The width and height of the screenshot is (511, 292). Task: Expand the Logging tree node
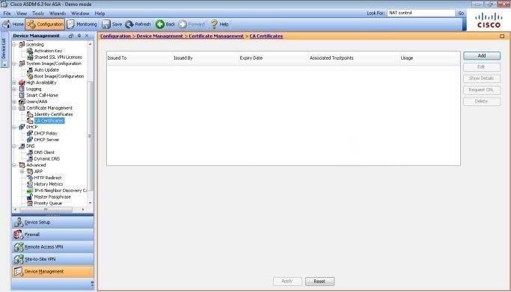(x=14, y=89)
